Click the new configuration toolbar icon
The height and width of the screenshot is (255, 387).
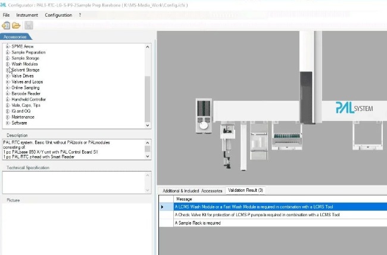(6, 25)
